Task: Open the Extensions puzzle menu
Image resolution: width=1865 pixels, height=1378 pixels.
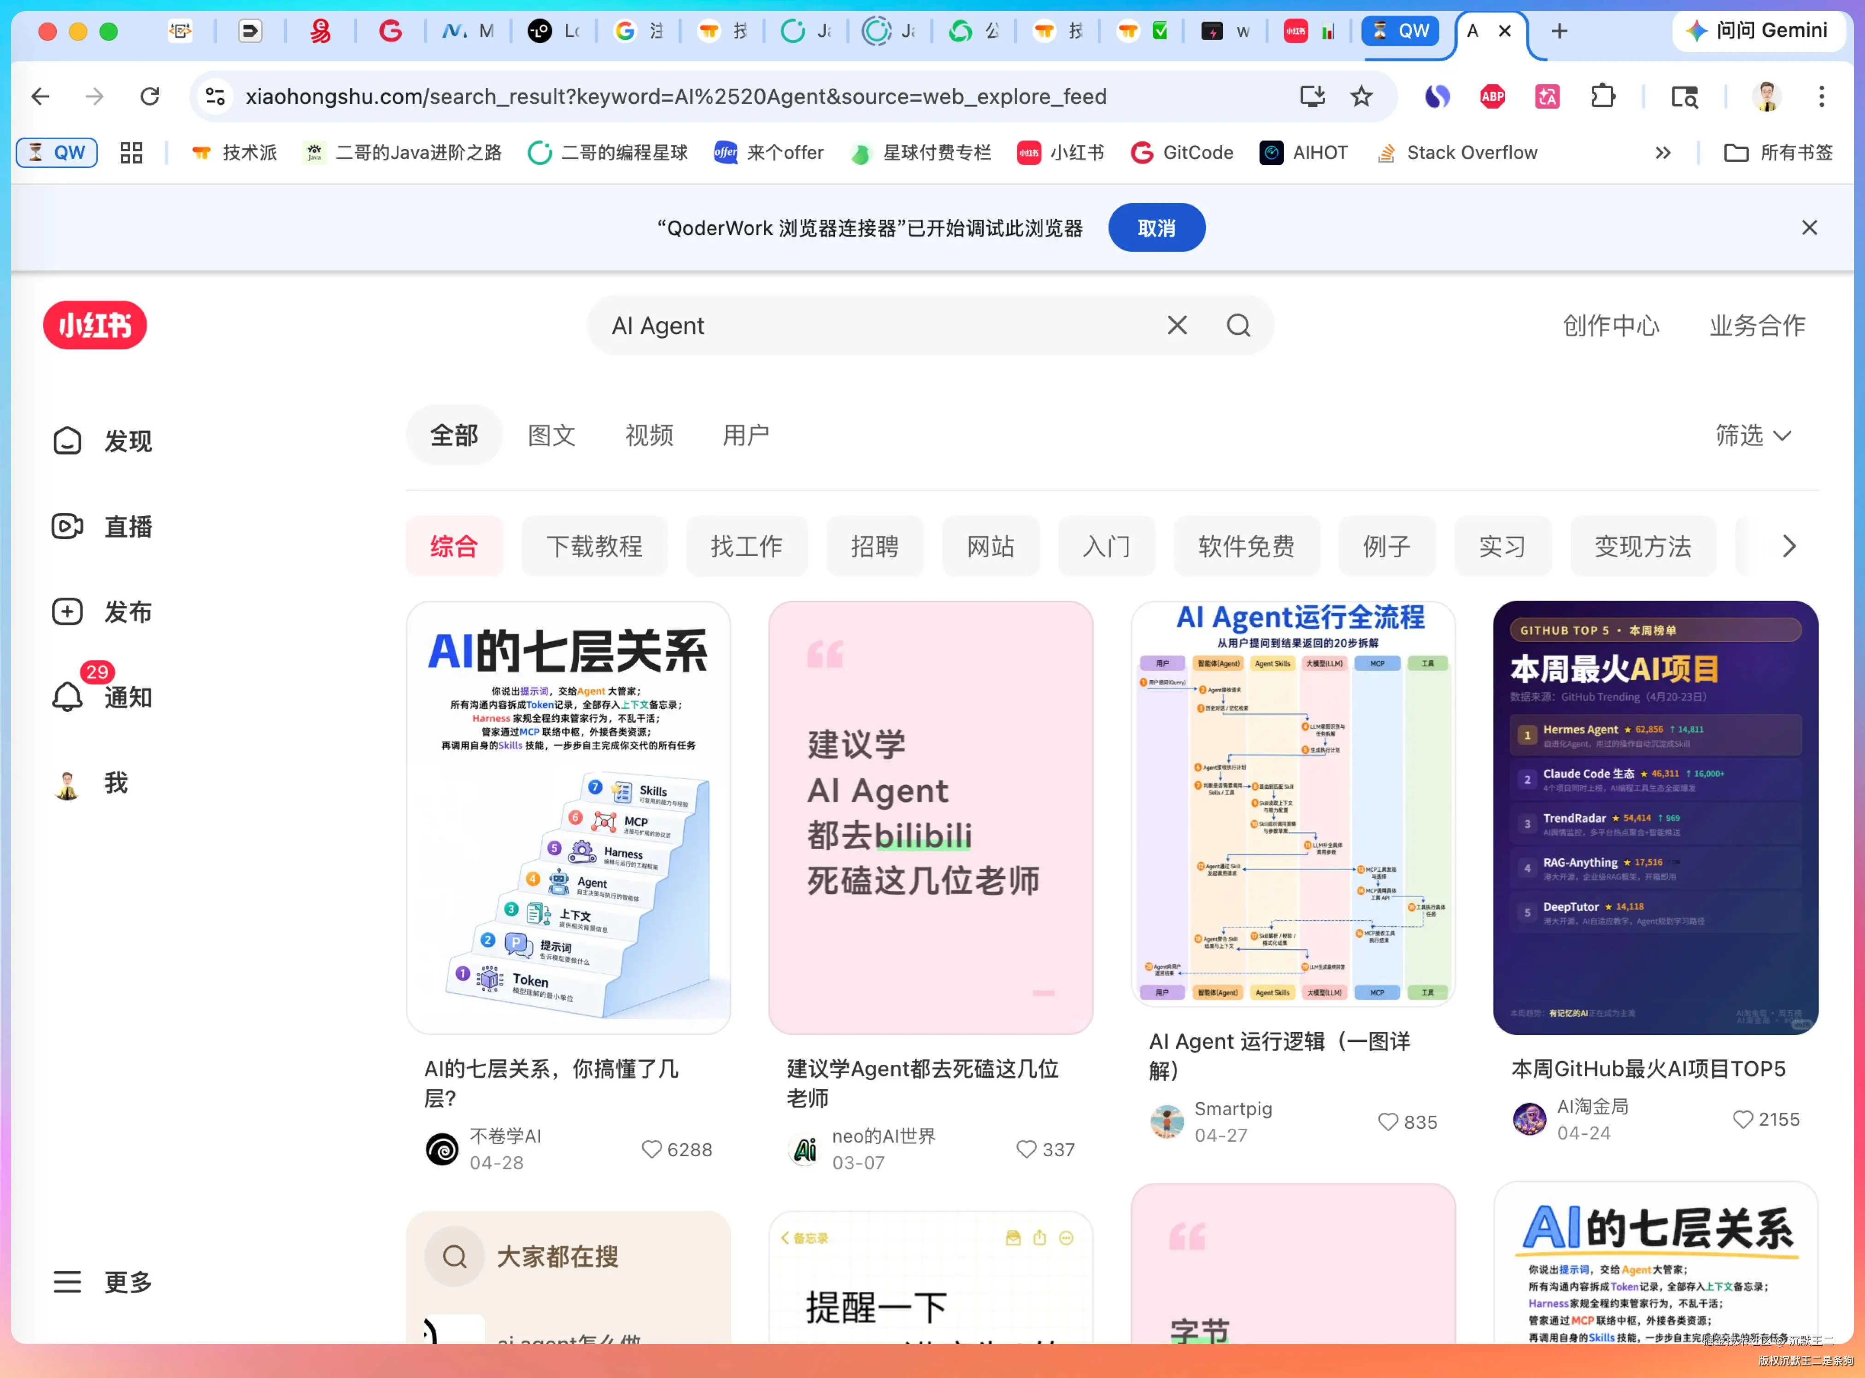Action: tap(1602, 97)
